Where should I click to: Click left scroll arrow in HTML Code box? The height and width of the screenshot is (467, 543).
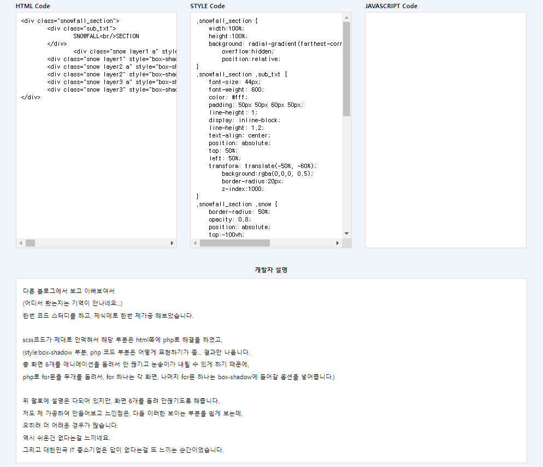pyautogui.click(x=21, y=243)
